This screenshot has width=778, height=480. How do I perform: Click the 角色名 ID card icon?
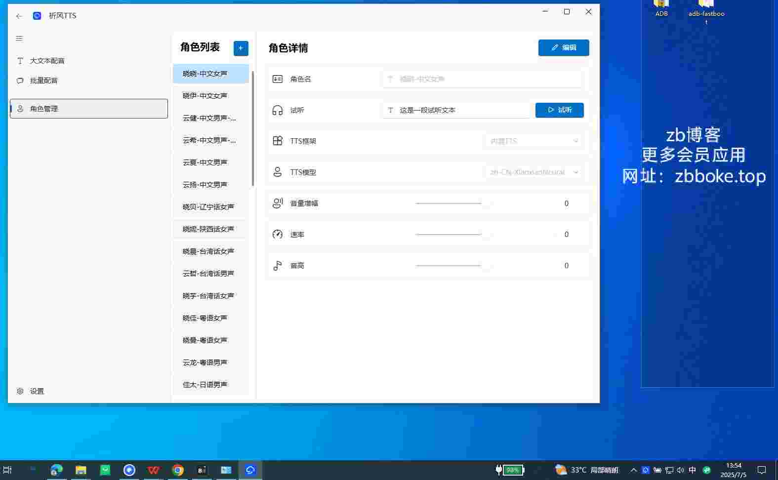click(278, 79)
